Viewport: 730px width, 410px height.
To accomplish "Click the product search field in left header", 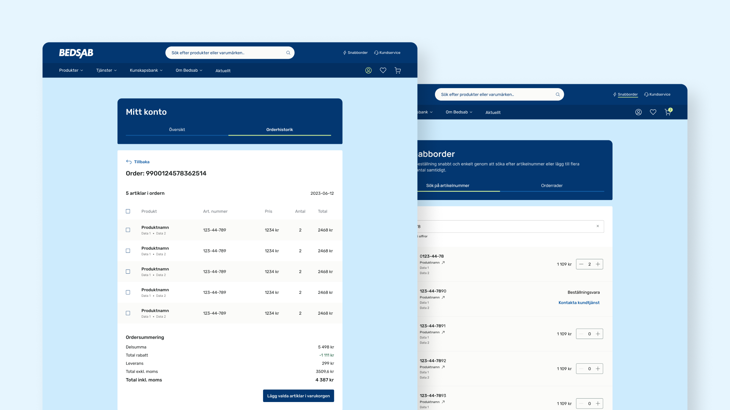I will (x=224, y=53).
